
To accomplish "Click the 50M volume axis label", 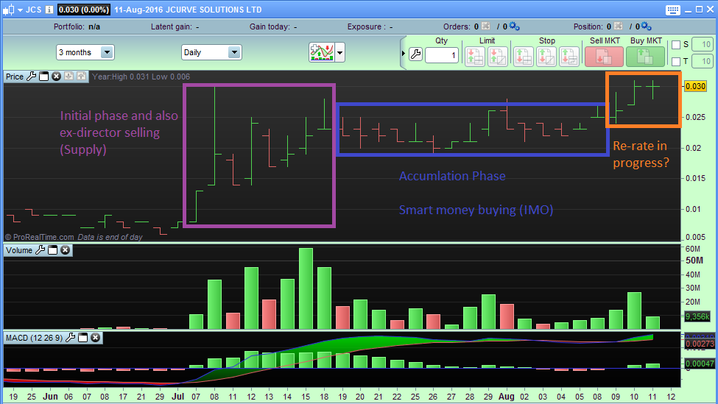I will pos(694,261).
